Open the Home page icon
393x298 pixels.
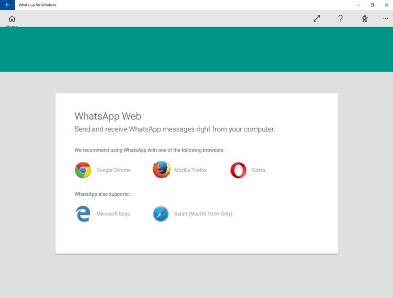coord(12,19)
